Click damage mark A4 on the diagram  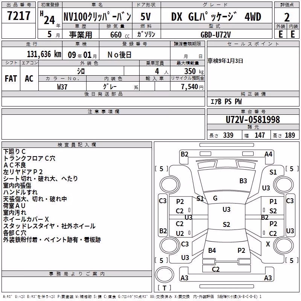[268, 154]
